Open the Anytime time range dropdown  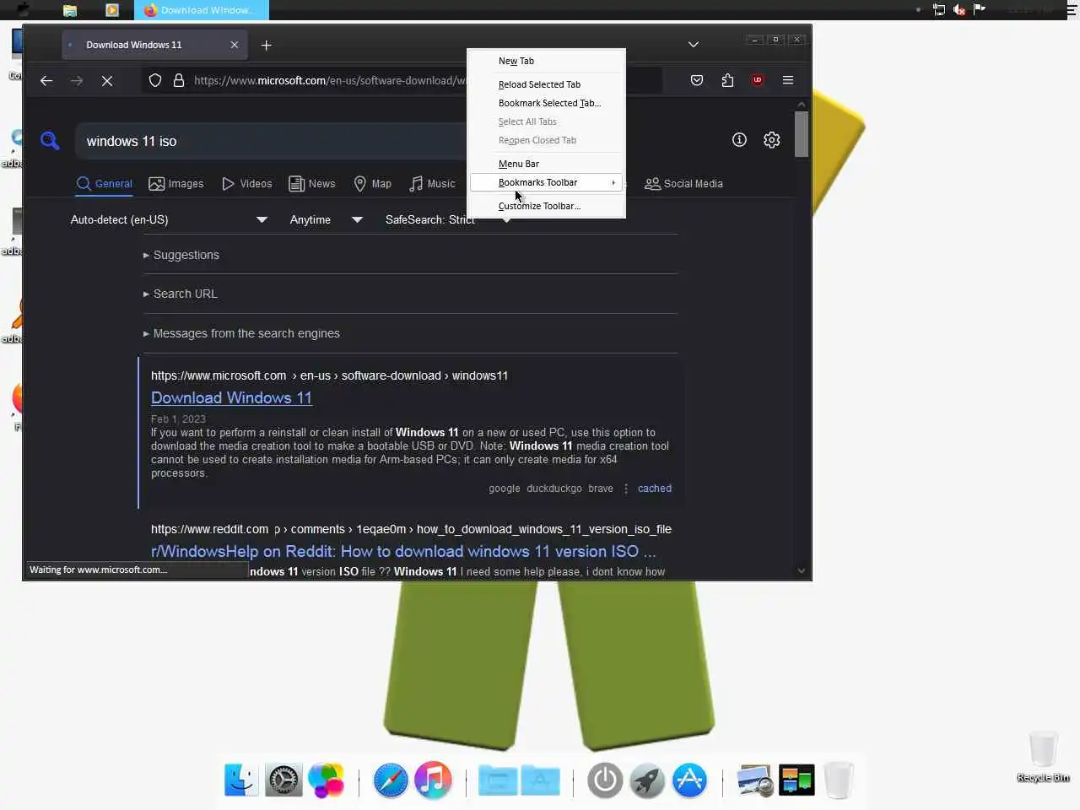coord(326,219)
